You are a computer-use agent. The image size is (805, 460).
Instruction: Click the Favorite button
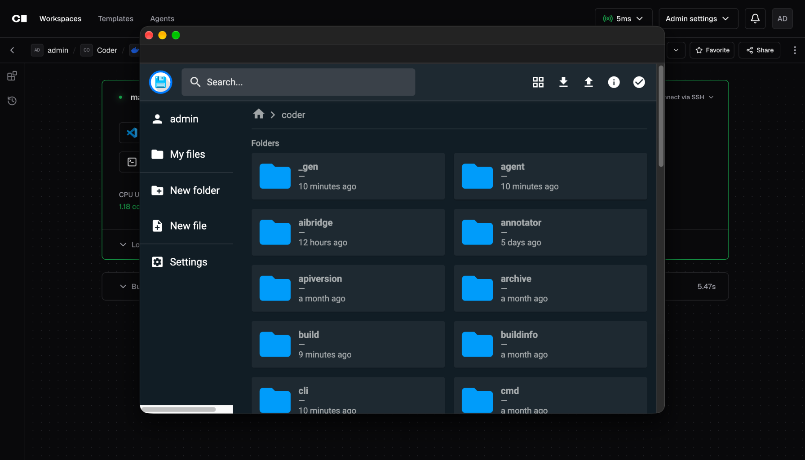pos(712,50)
